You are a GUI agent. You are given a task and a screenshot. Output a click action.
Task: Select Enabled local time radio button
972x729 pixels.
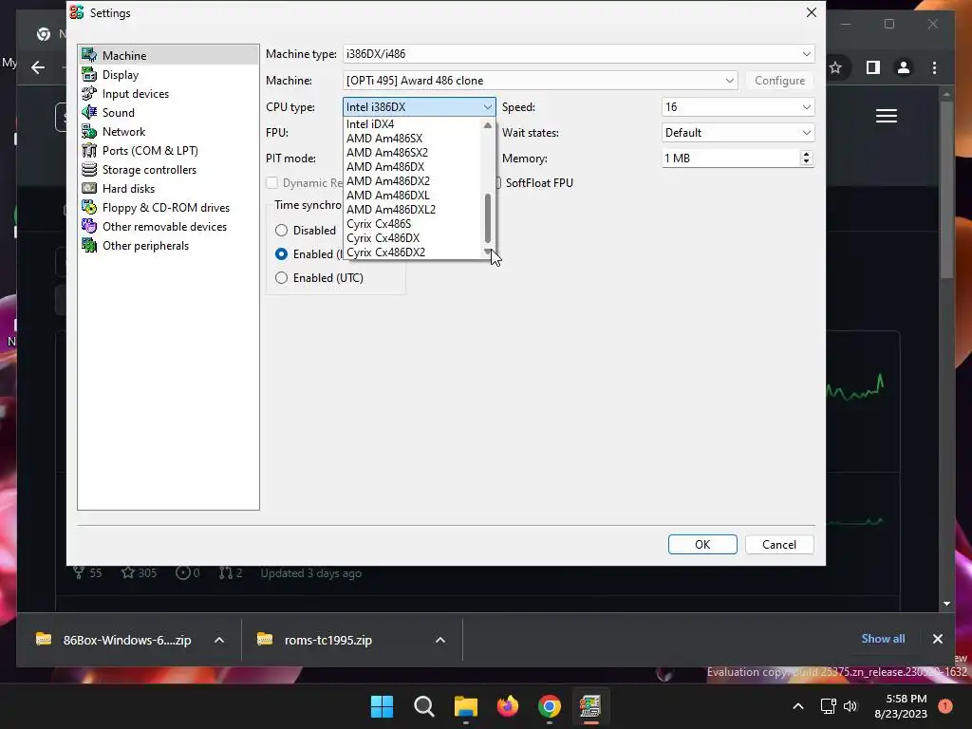[x=281, y=254]
